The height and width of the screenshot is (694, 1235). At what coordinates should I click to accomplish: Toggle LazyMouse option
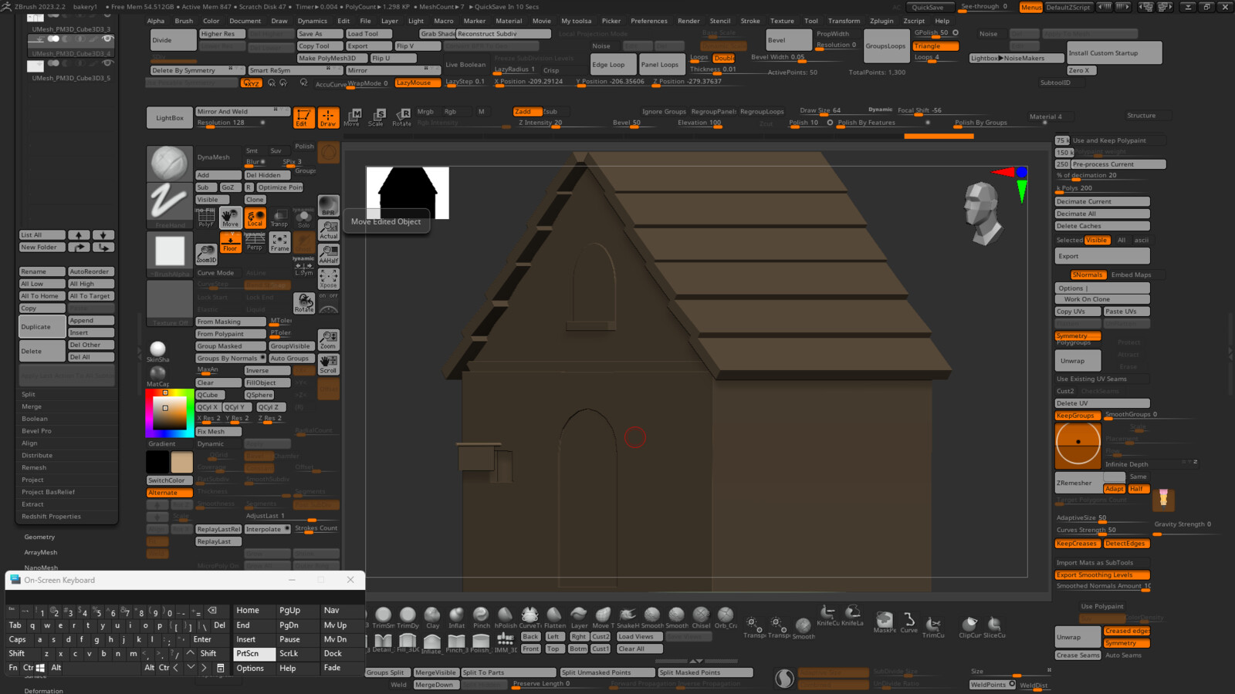(x=418, y=83)
